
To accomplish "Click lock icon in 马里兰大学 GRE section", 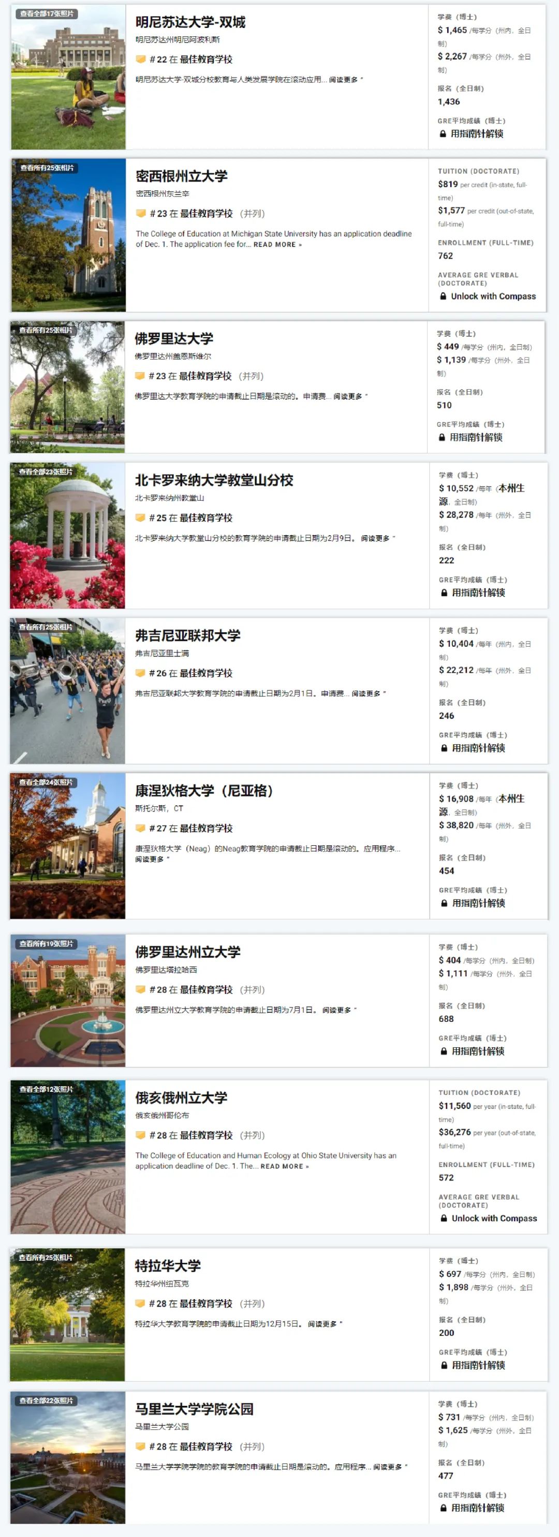I will (x=444, y=1507).
